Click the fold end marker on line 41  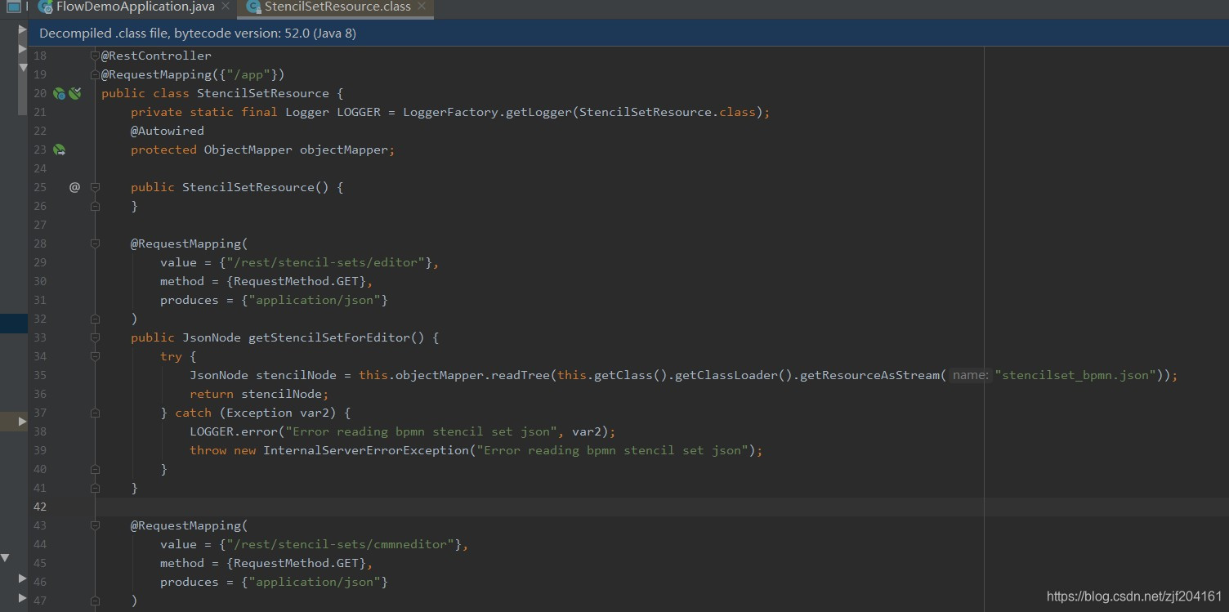(x=95, y=488)
